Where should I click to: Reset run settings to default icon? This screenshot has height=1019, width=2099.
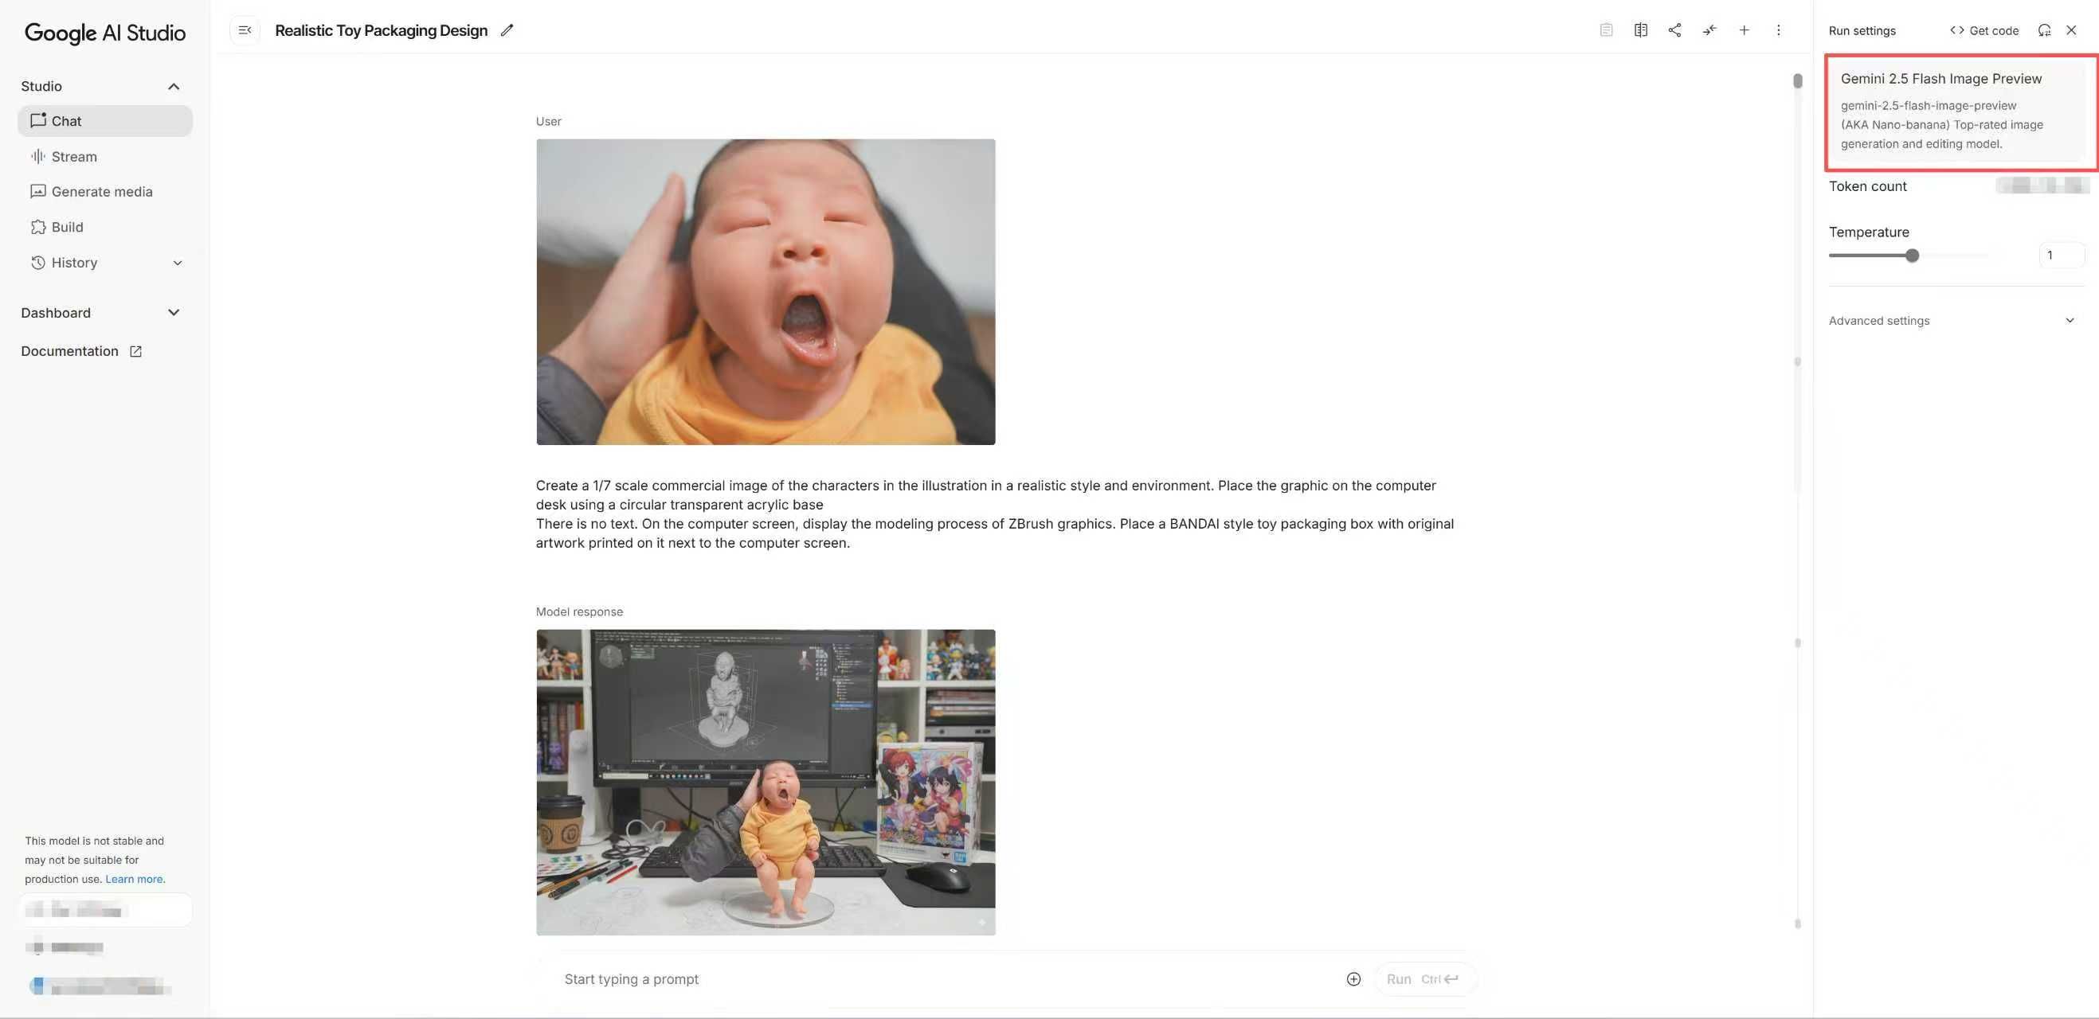tap(2044, 30)
